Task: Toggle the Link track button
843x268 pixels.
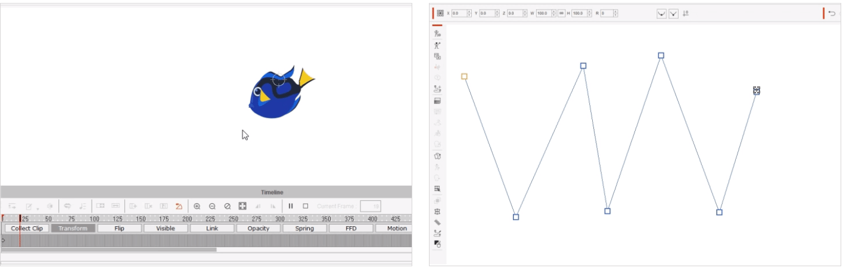Action: [212, 228]
